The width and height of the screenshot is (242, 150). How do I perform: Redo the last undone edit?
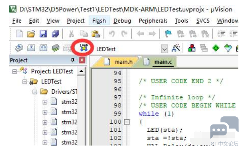click(124, 34)
